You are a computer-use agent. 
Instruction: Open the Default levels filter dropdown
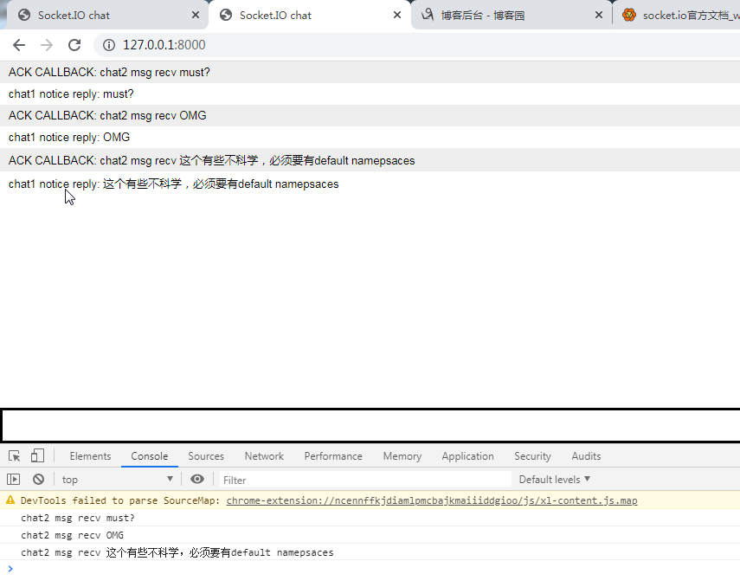[x=554, y=479]
